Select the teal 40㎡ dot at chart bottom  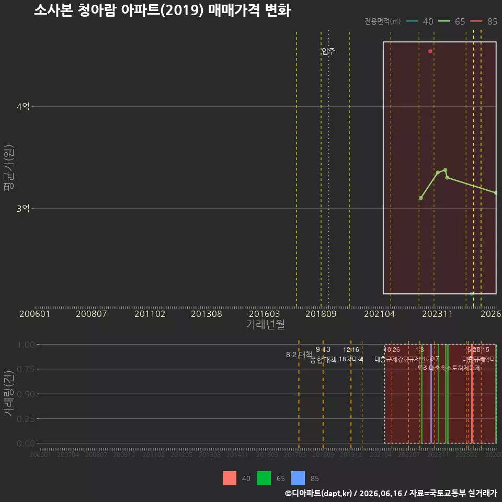pos(472,293)
